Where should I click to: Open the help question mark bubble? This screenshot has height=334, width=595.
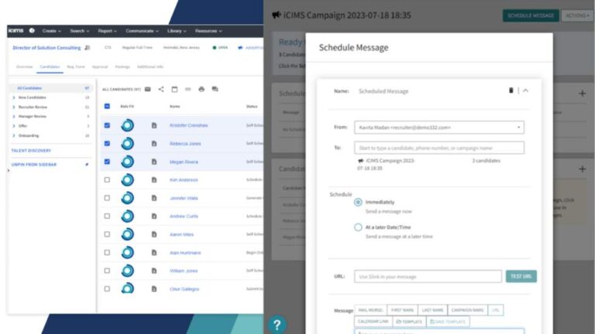[x=277, y=325]
